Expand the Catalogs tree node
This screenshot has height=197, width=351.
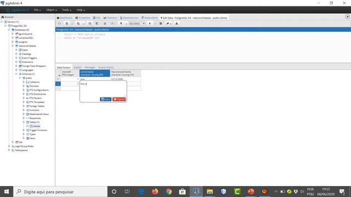click(x=16, y=54)
